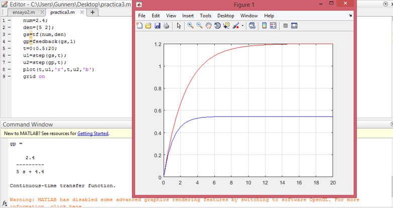Insert a legend via toolbar icon

point(273,25)
